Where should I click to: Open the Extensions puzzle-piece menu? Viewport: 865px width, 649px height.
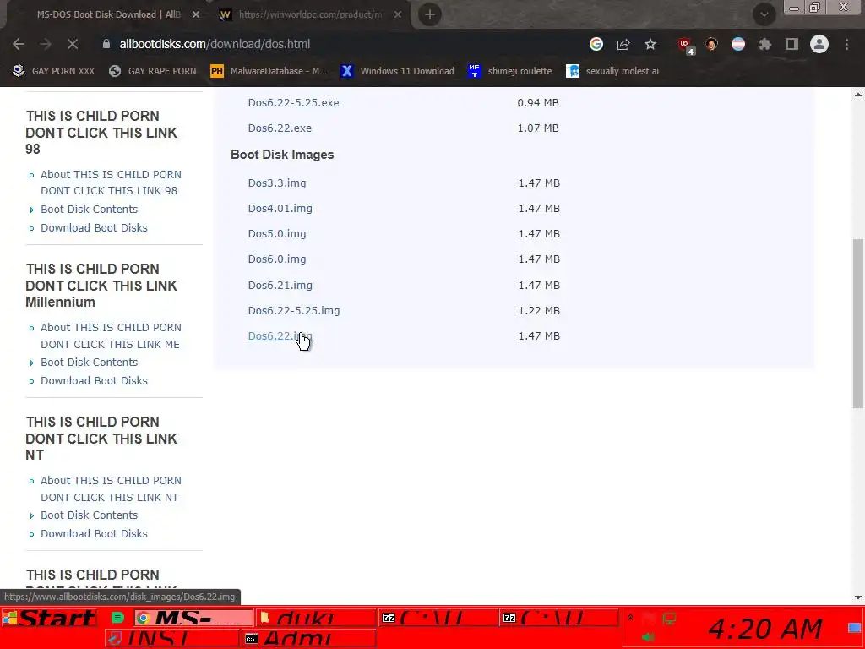click(765, 44)
